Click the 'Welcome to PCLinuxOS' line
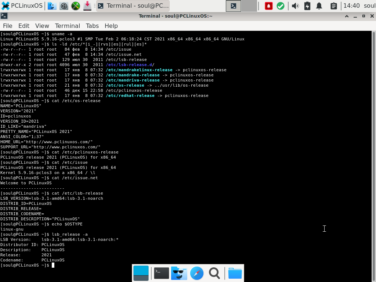This screenshot has width=376, height=282. (26, 183)
